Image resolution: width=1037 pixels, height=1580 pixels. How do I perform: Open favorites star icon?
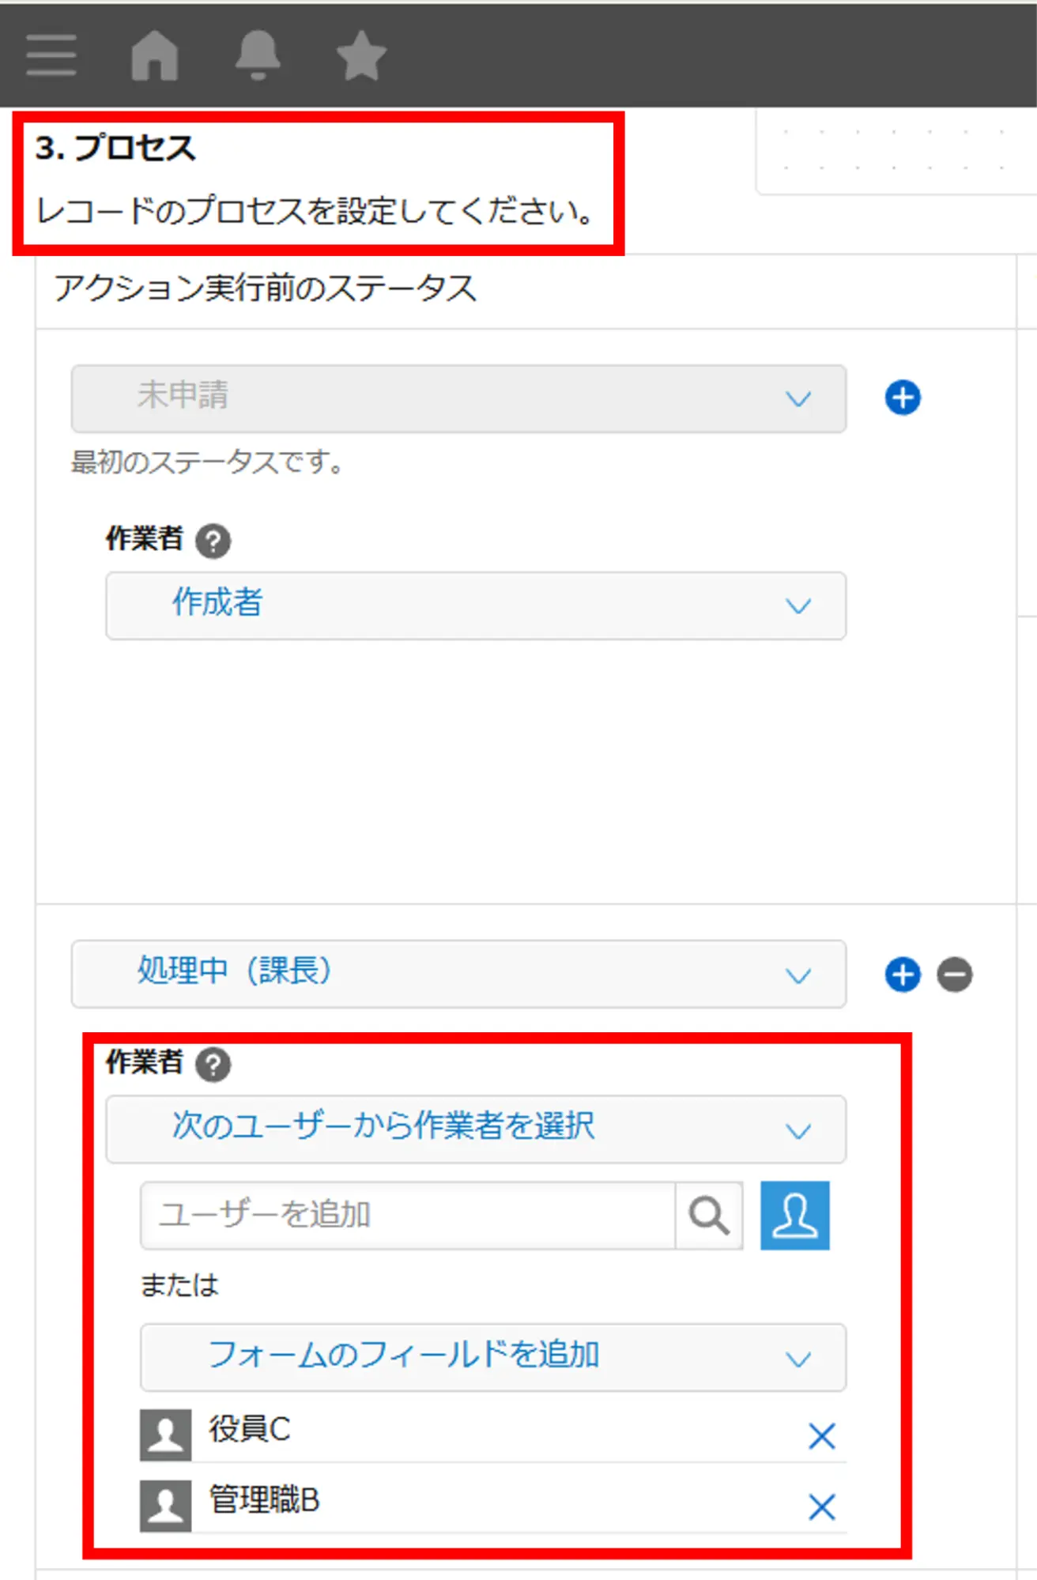(361, 55)
